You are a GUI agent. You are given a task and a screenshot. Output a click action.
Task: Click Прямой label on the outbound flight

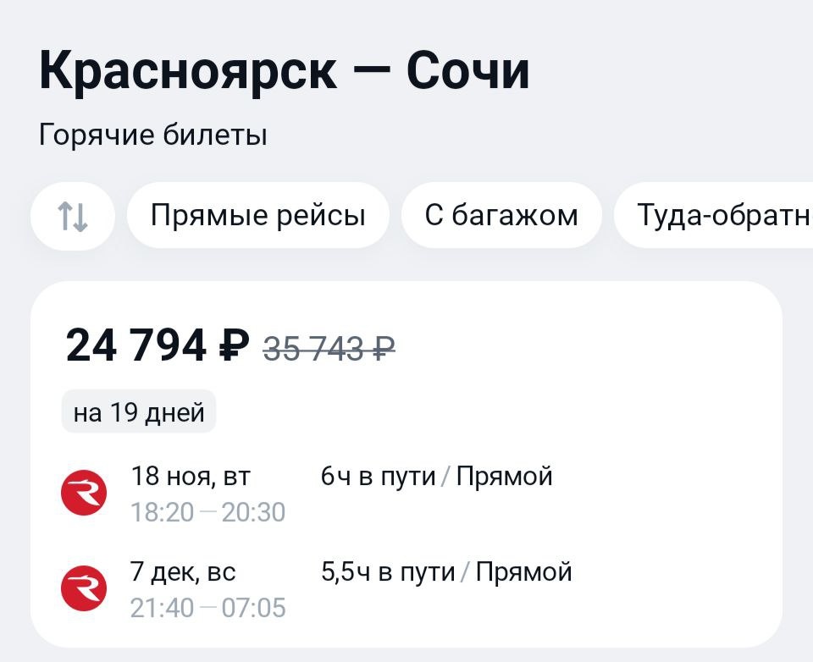(504, 477)
